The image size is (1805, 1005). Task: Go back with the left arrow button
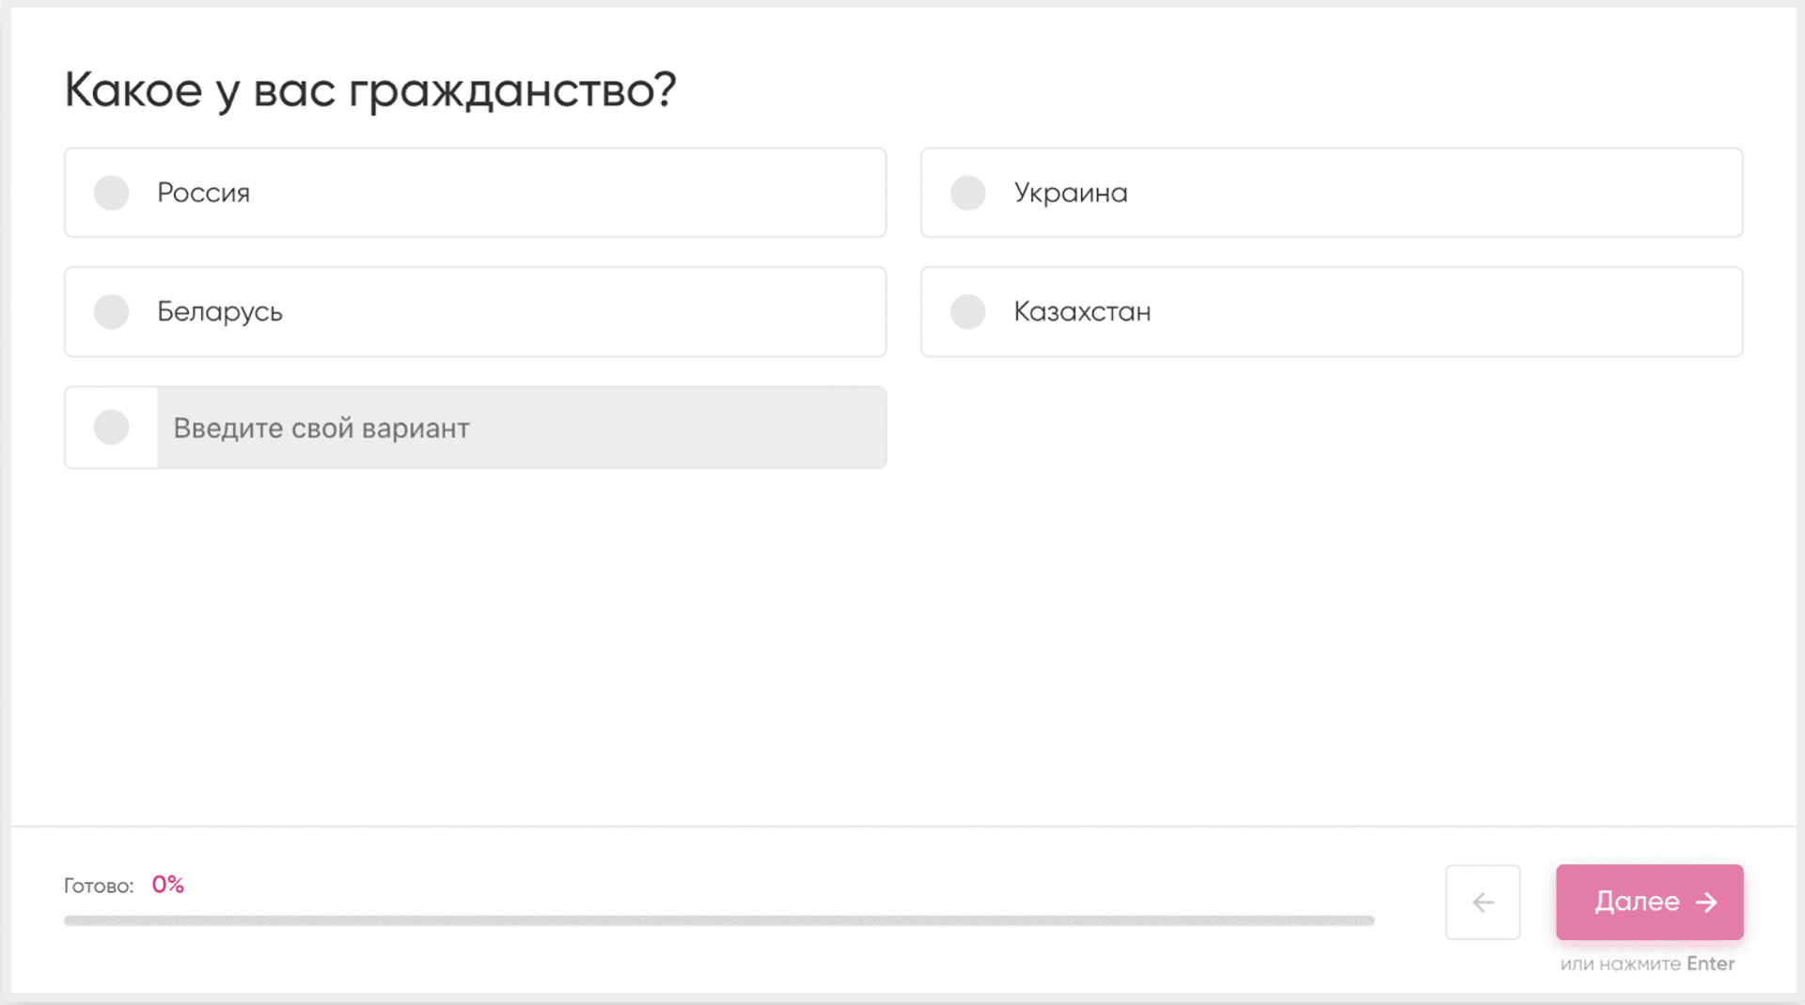pos(1483,903)
